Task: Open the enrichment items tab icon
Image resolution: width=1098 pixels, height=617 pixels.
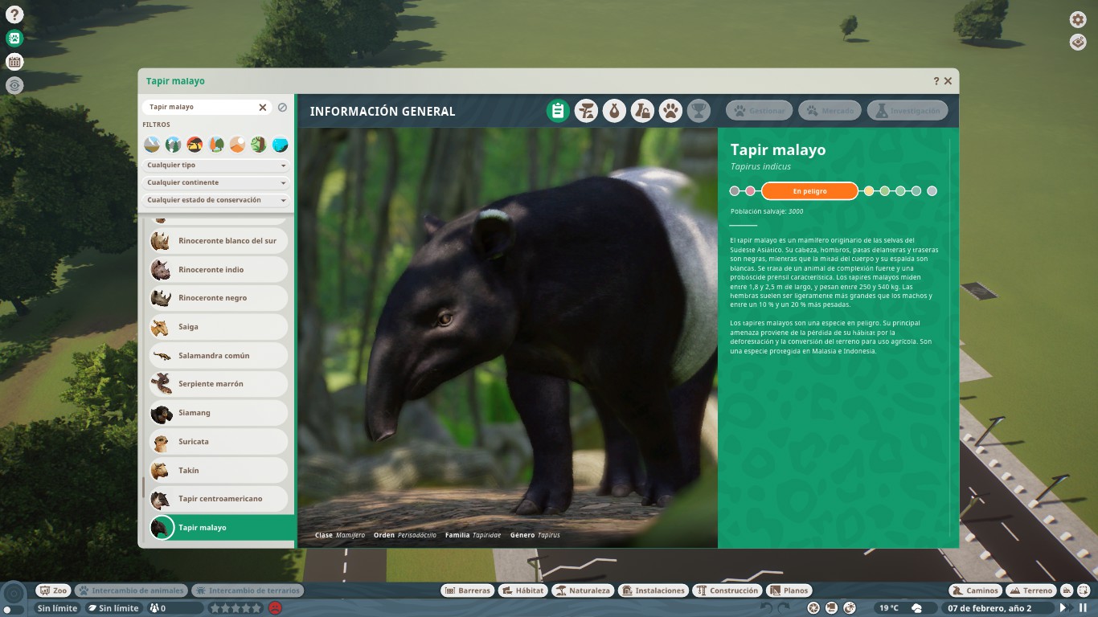Action: 642,111
